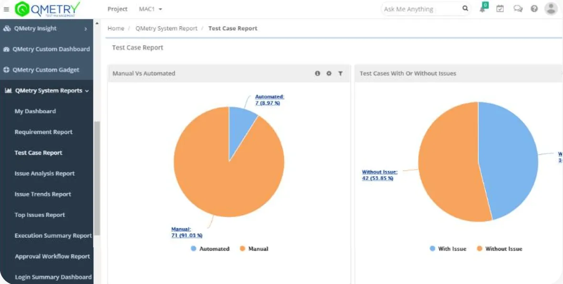Select Test Case Report in sidebar

tap(39, 153)
